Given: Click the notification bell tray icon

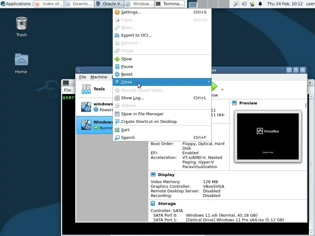Looking at the screenshot, I should 260,4.
